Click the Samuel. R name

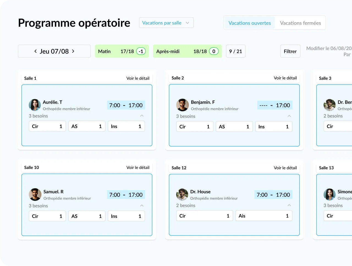point(53,192)
